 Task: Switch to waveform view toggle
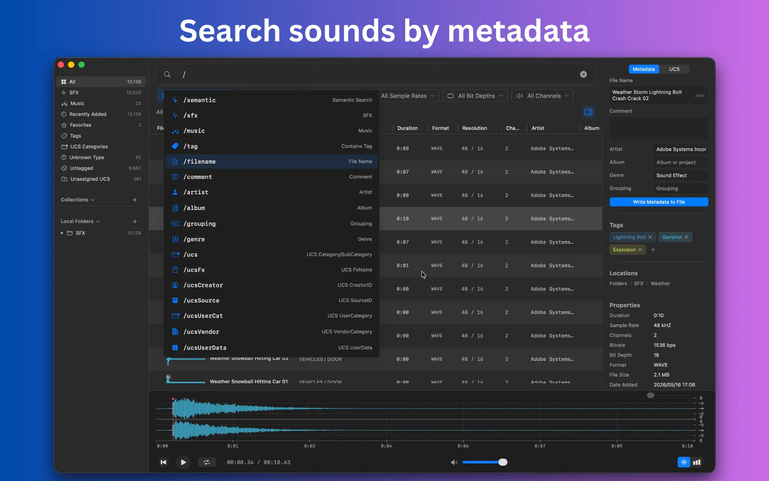pos(684,462)
